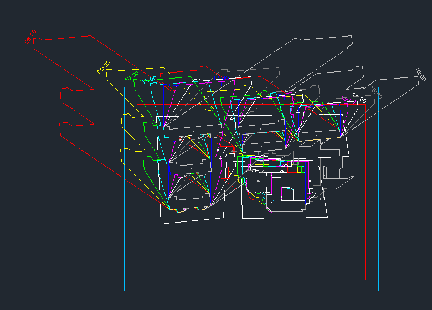Select the horizontal red line above the buildings
432x310 pixels.
[x=222, y=104]
